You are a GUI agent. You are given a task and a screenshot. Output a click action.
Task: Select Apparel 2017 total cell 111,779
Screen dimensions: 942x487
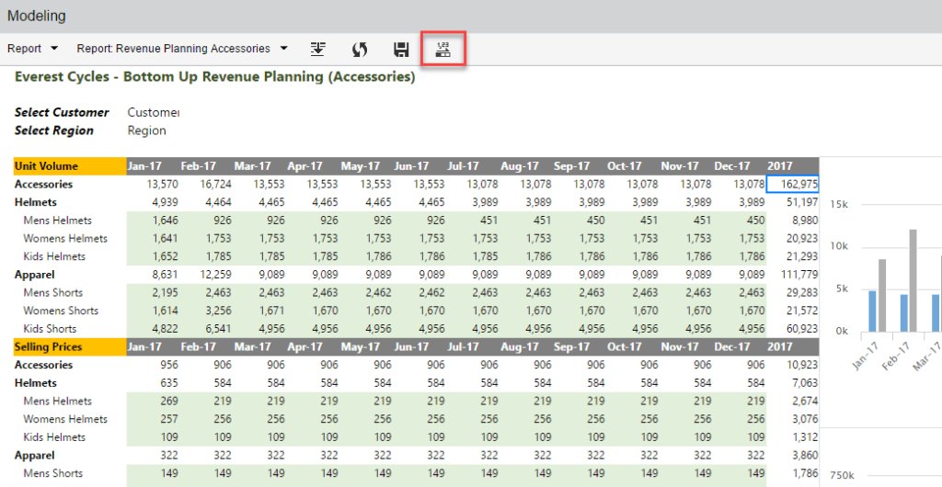pyautogui.click(x=792, y=275)
